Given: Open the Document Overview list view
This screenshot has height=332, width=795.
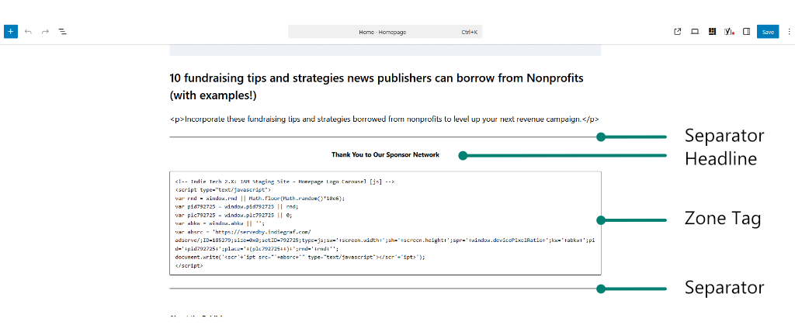Looking at the screenshot, I should [63, 32].
